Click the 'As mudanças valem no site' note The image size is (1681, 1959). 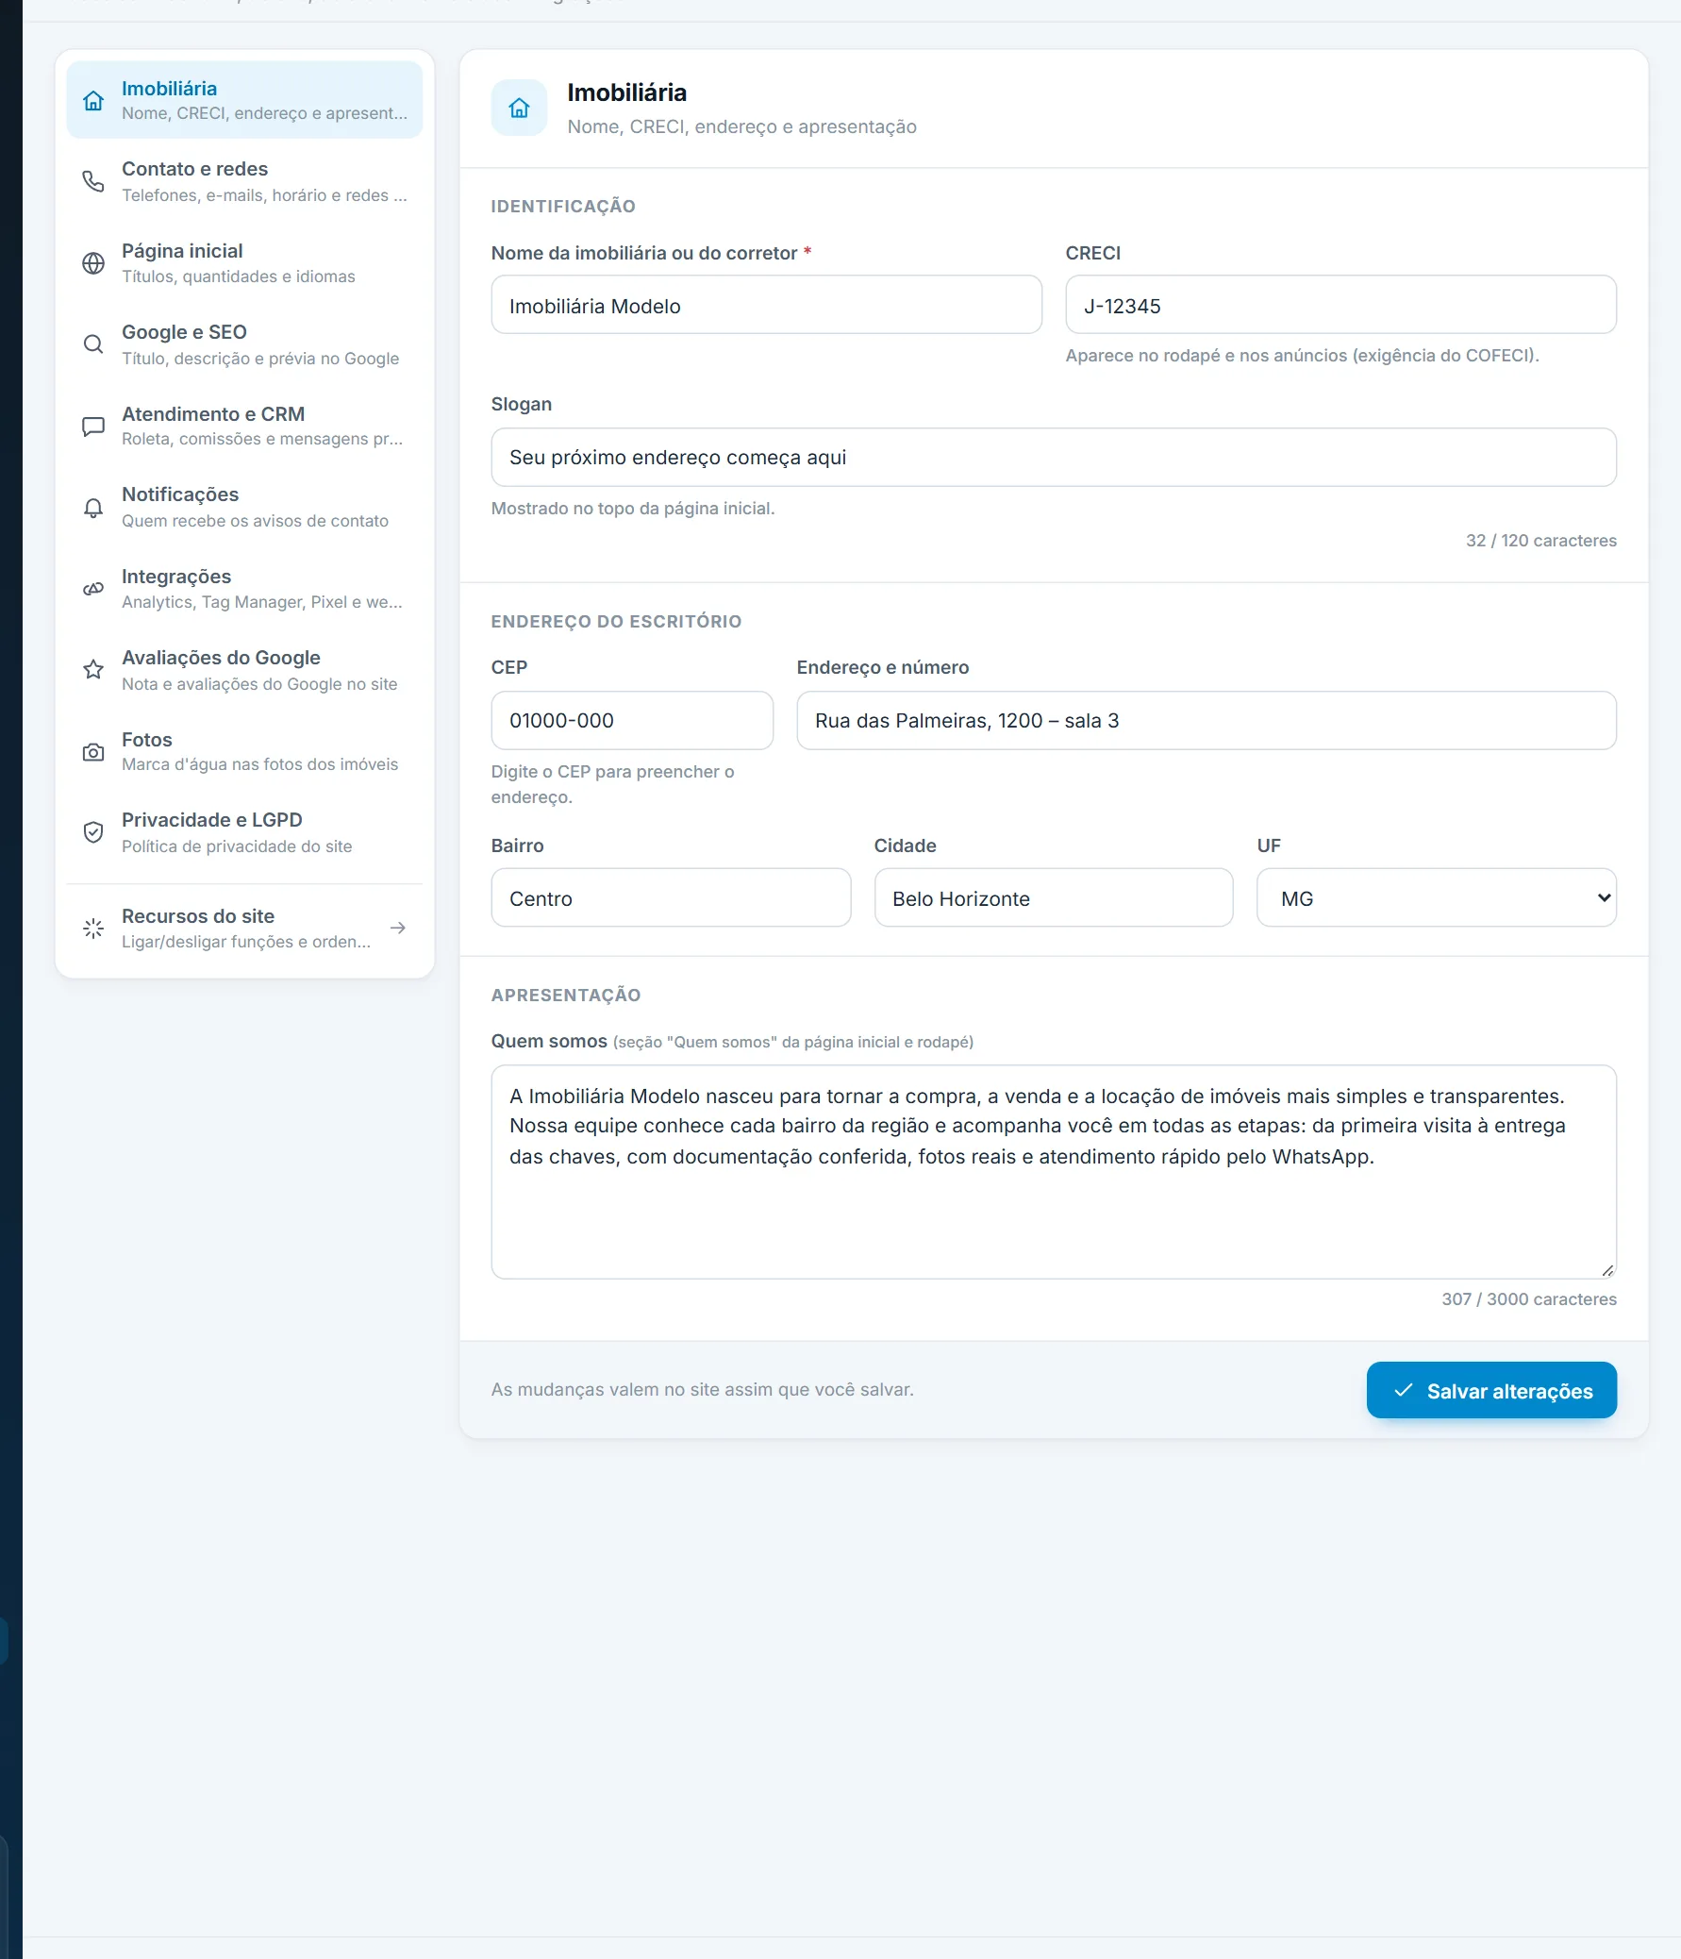(x=701, y=1390)
